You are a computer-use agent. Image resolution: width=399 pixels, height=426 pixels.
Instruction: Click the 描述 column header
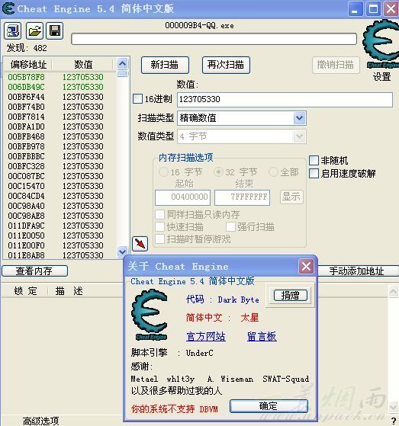[69, 291]
